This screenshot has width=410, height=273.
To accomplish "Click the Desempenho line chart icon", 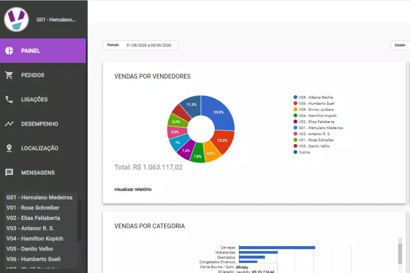I will (x=9, y=124).
